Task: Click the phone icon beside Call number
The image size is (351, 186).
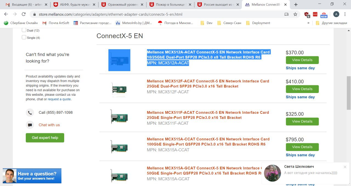Action: pyautogui.click(x=30, y=112)
